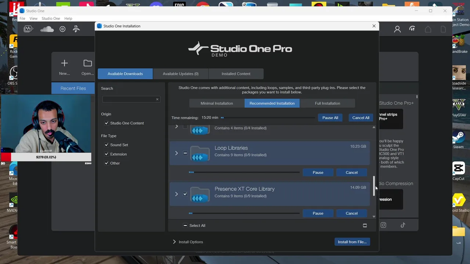
Task: Select Full Installation preset
Action: tap(328, 103)
